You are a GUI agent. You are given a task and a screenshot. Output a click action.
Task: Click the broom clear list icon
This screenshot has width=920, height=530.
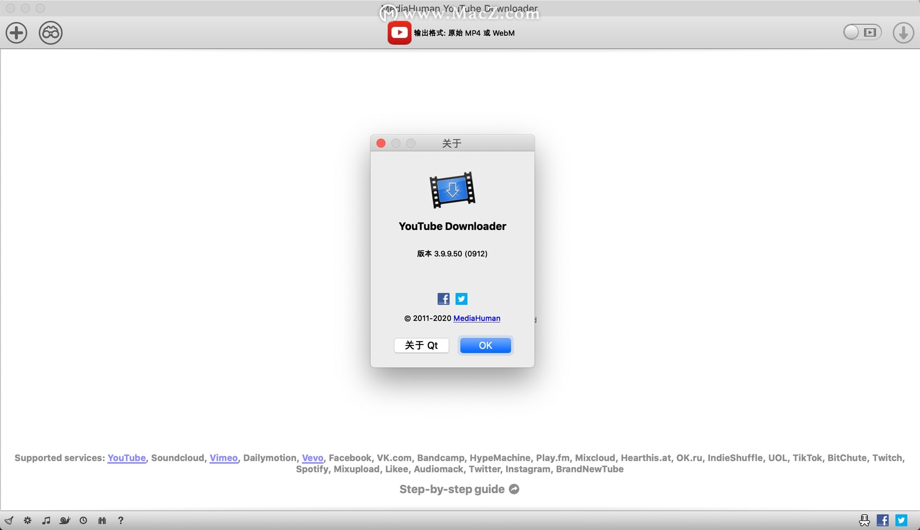click(x=9, y=520)
